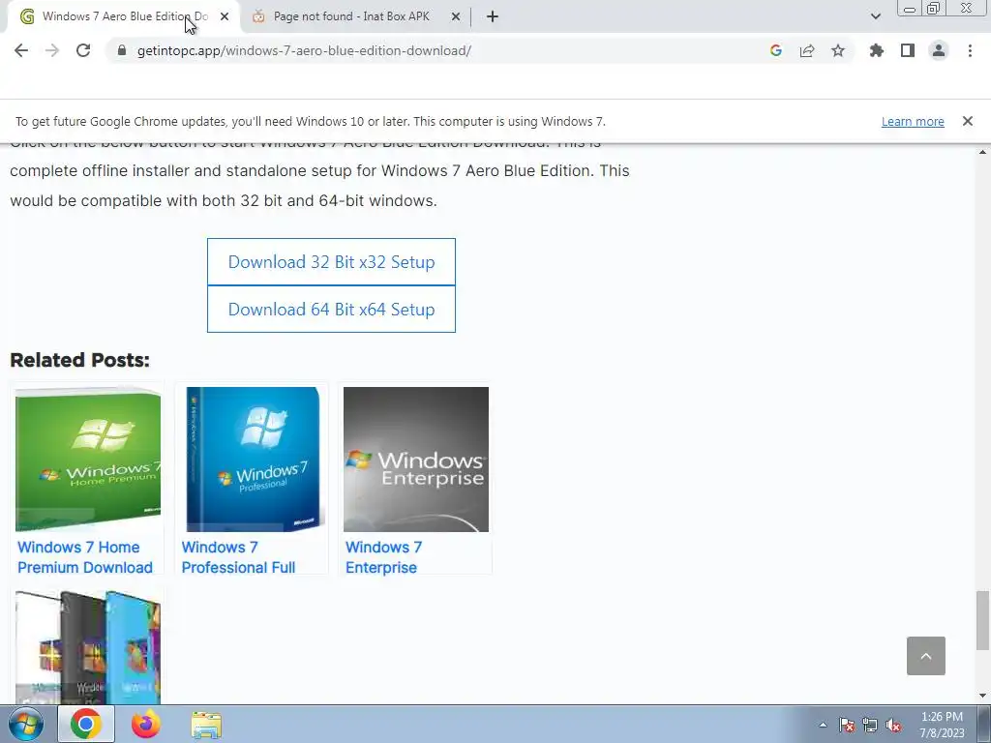This screenshot has height=743, width=991.
Task: Click the scrollbar up arrow
Action: [982, 152]
